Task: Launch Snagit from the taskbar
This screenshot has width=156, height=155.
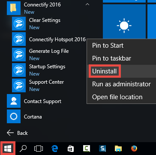Action: click(x=102, y=149)
